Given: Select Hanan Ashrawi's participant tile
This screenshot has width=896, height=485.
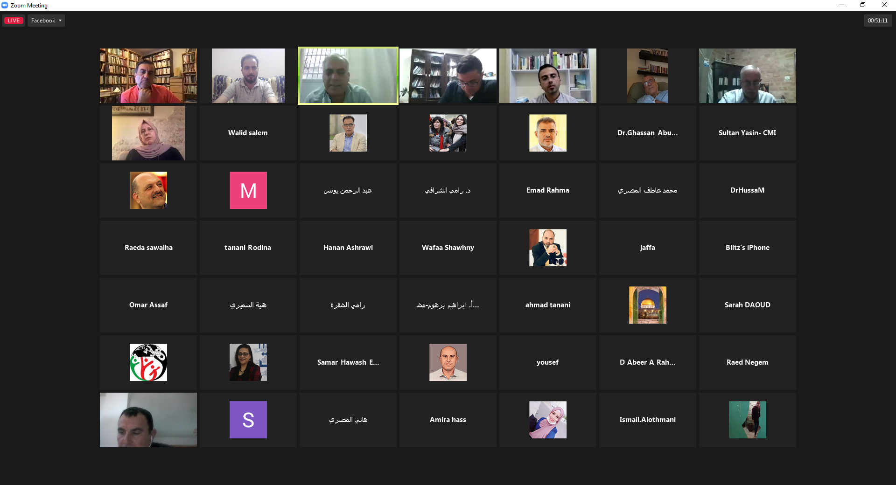Looking at the screenshot, I should tap(348, 248).
